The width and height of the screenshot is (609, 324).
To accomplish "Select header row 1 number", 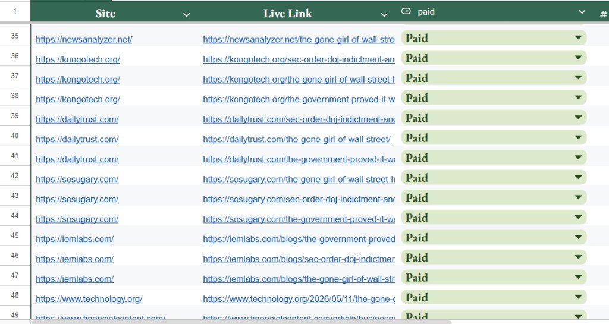I will coord(15,11).
